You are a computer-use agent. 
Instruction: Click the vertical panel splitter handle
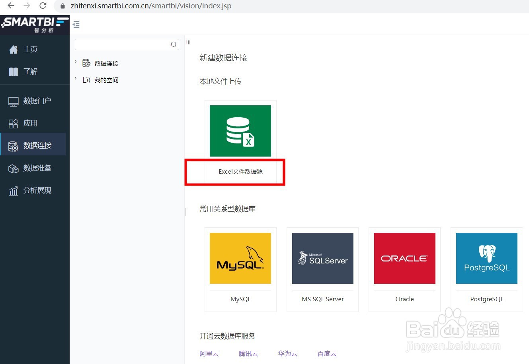pos(185,212)
